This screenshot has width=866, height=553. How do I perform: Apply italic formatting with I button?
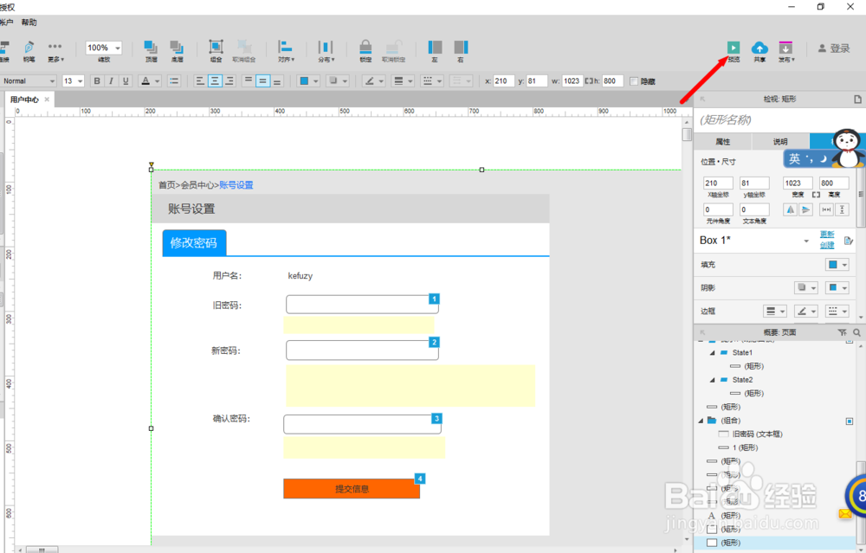coord(111,81)
